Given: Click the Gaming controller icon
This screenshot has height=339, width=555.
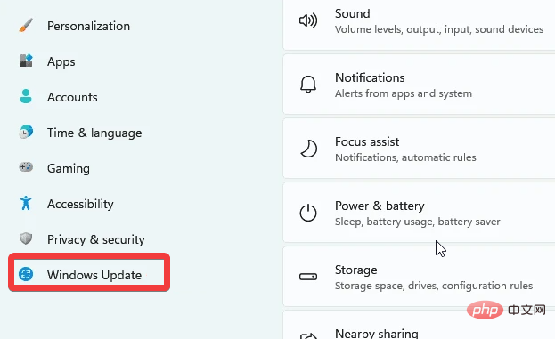Looking at the screenshot, I should point(26,167).
